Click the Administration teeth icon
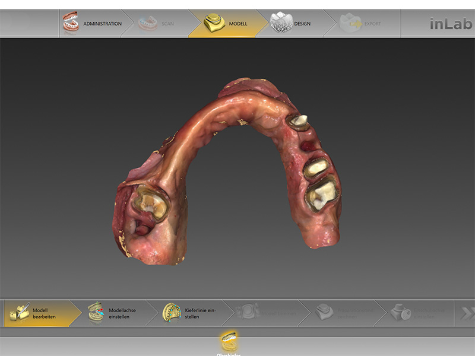The image size is (475, 356). pyautogui.click(x=71, y=24)
